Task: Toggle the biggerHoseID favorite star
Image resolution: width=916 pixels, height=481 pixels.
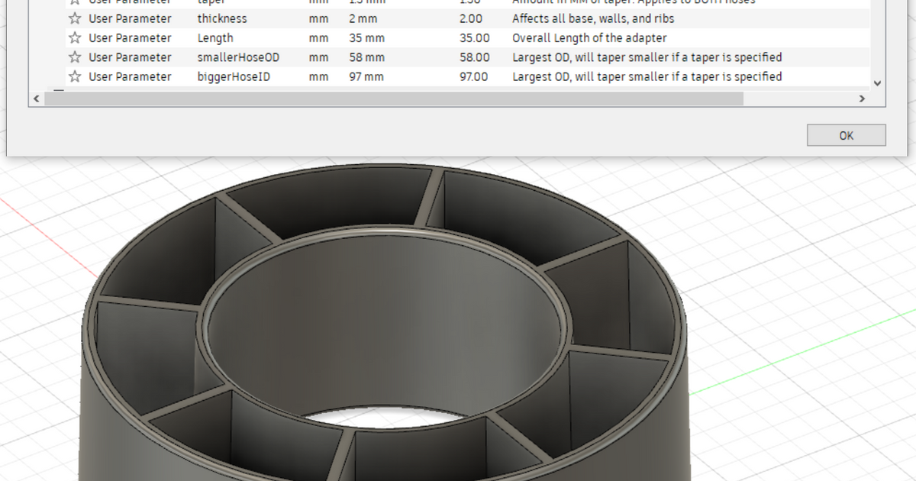Action: click(74, 76)
